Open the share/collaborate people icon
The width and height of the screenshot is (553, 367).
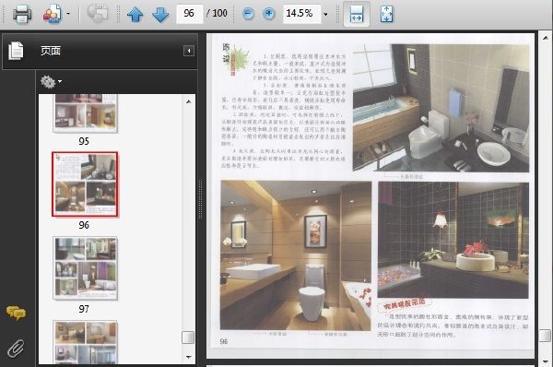pos(53,14)
